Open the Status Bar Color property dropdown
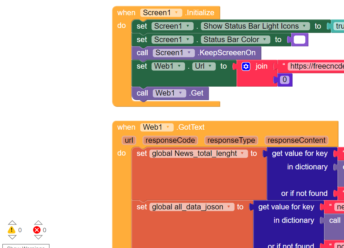 [x=235, y=40]
